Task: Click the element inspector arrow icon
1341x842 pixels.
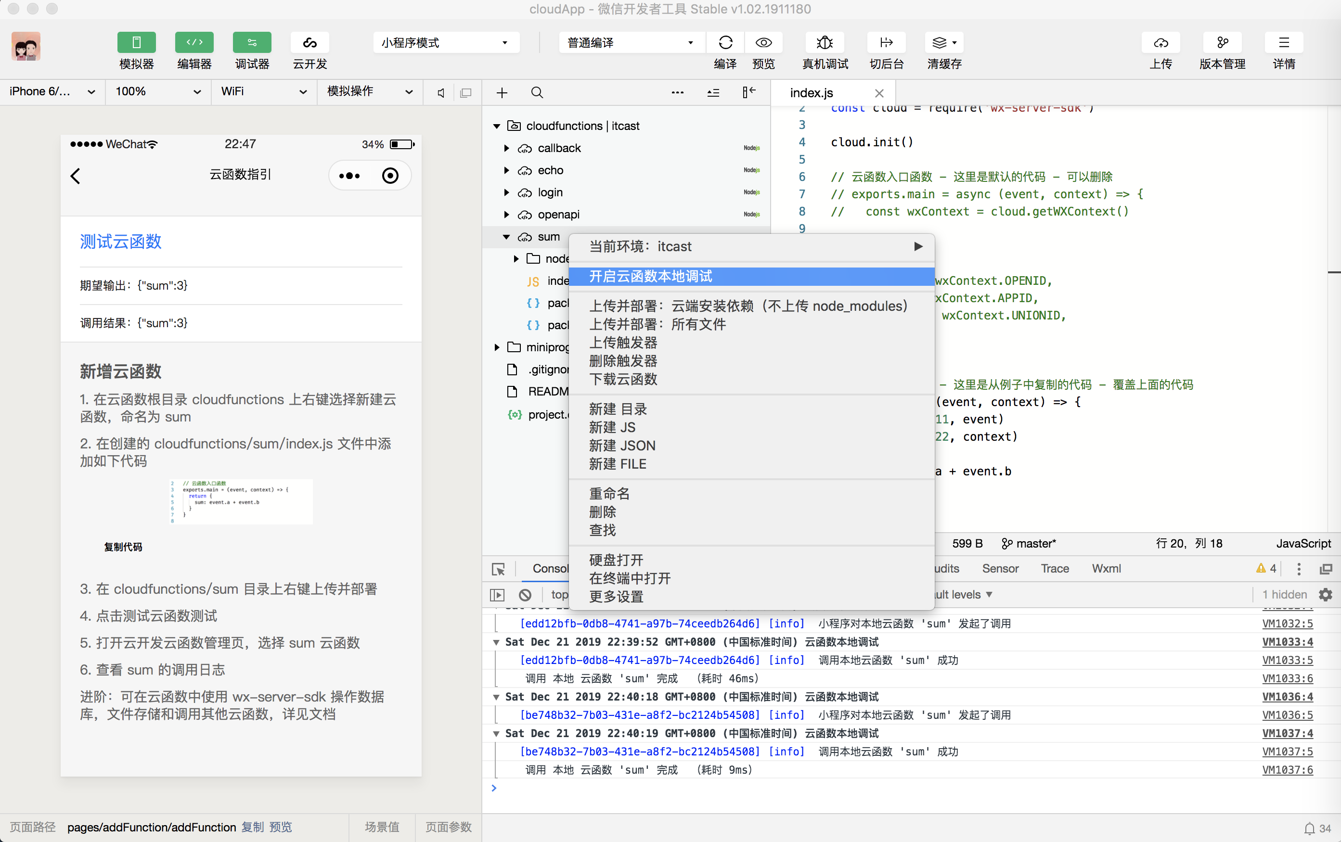Action: pyautogui.click(x=498, y=569)
